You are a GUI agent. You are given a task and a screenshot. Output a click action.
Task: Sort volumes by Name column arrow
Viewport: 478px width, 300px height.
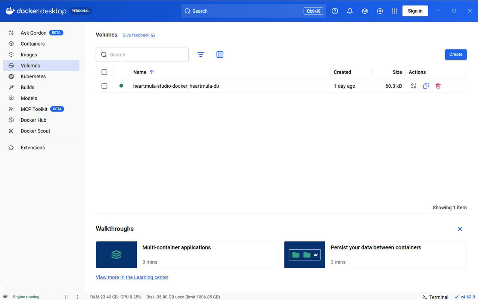pyautogui.click(x=152, y=72)
